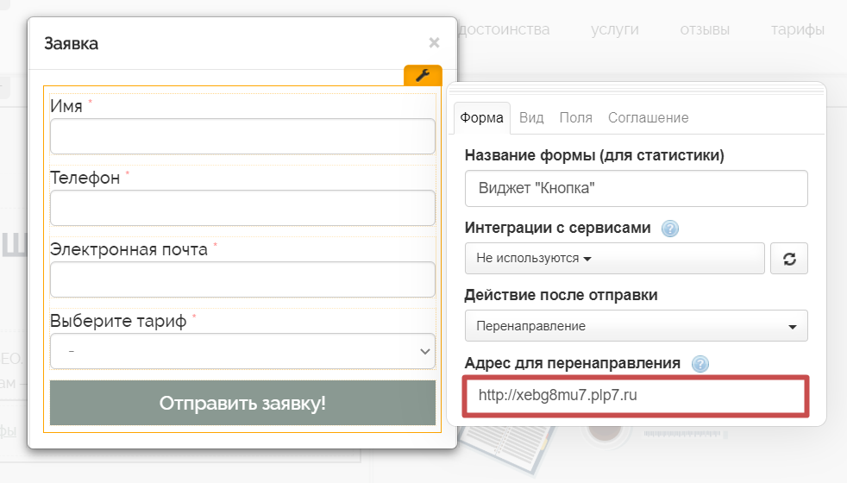The height and width of the screenshot is (483, 847).
Task: Click help icon beside Адрес для перенаправления
Action: click(700, 363)
